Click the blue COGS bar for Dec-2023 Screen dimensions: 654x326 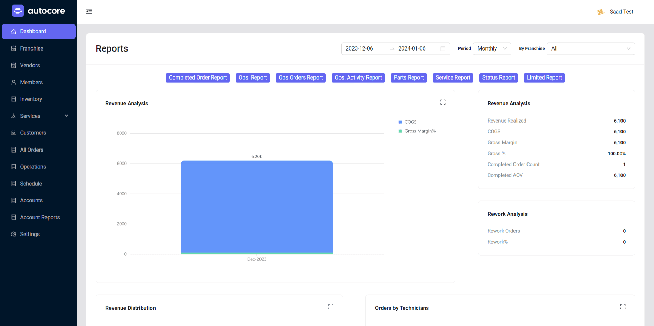(x=257, y=207)
